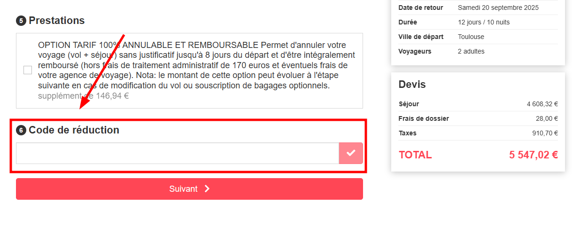
Task: Select the Prestations section heading
Action: point(56,21)
